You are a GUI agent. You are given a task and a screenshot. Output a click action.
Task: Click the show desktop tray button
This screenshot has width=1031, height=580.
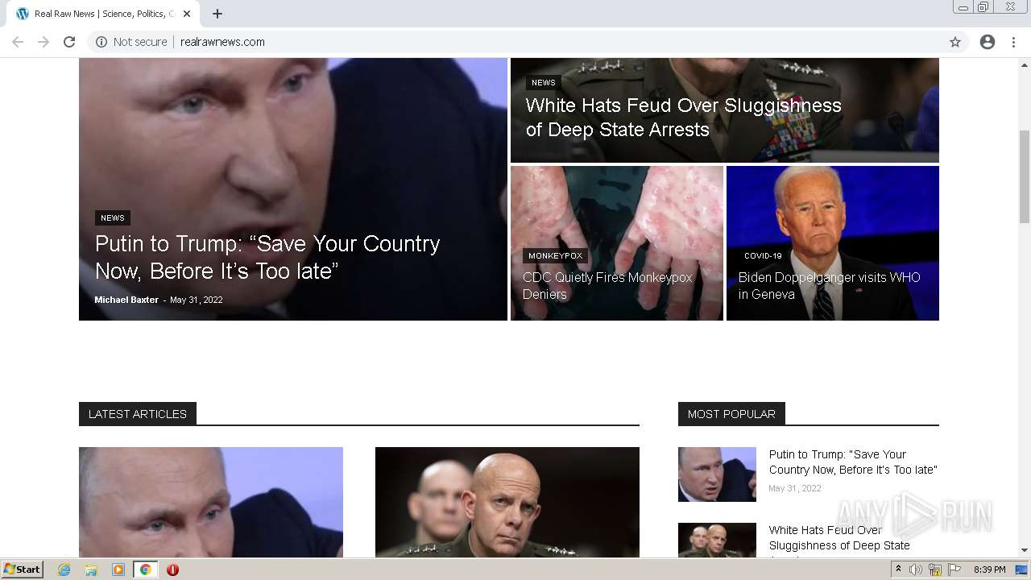[1021, 570]
